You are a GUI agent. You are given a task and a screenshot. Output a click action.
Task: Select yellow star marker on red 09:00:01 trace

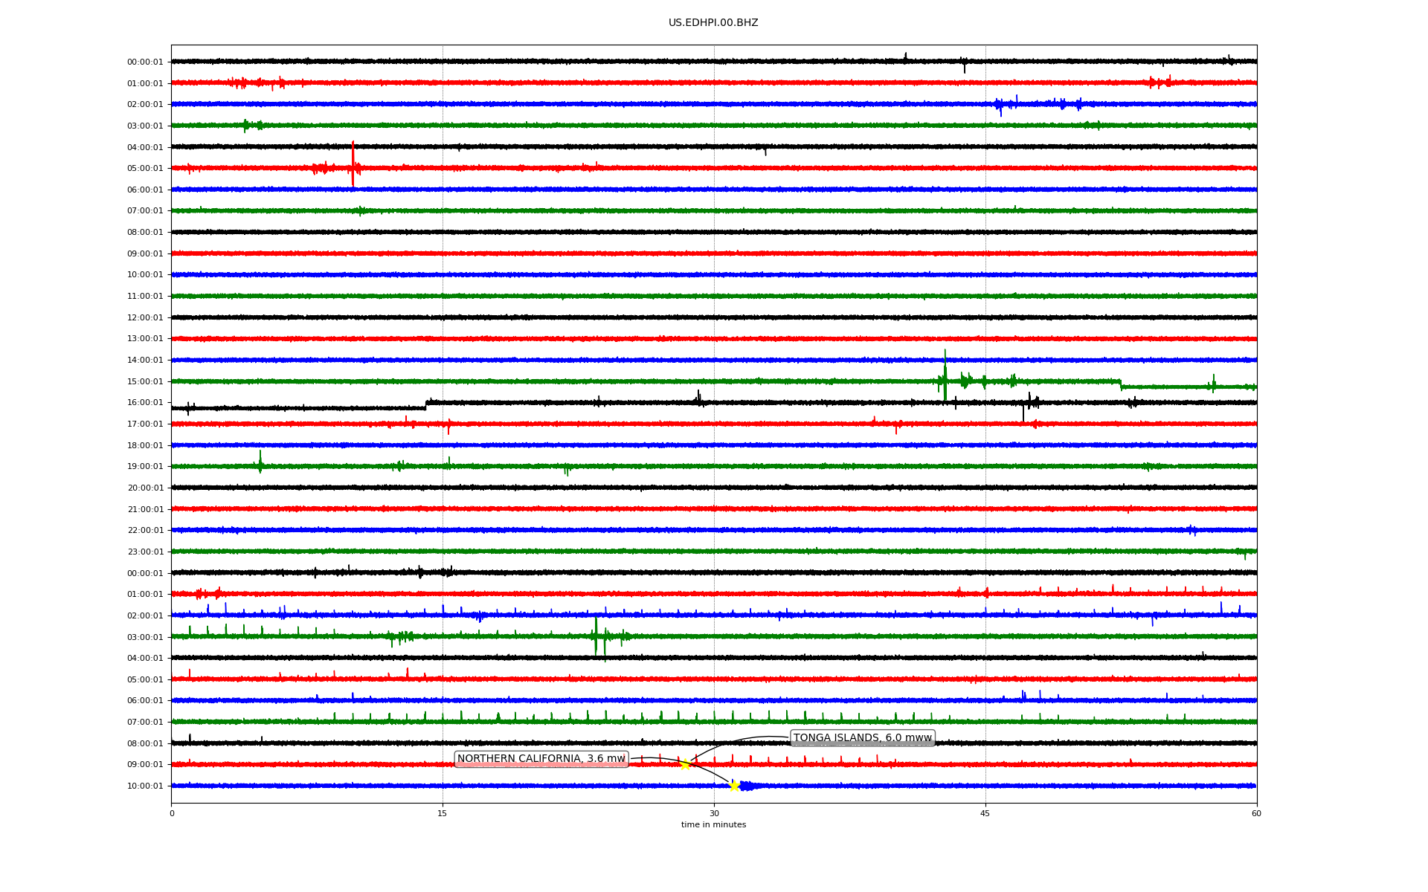tap(685, 764)
